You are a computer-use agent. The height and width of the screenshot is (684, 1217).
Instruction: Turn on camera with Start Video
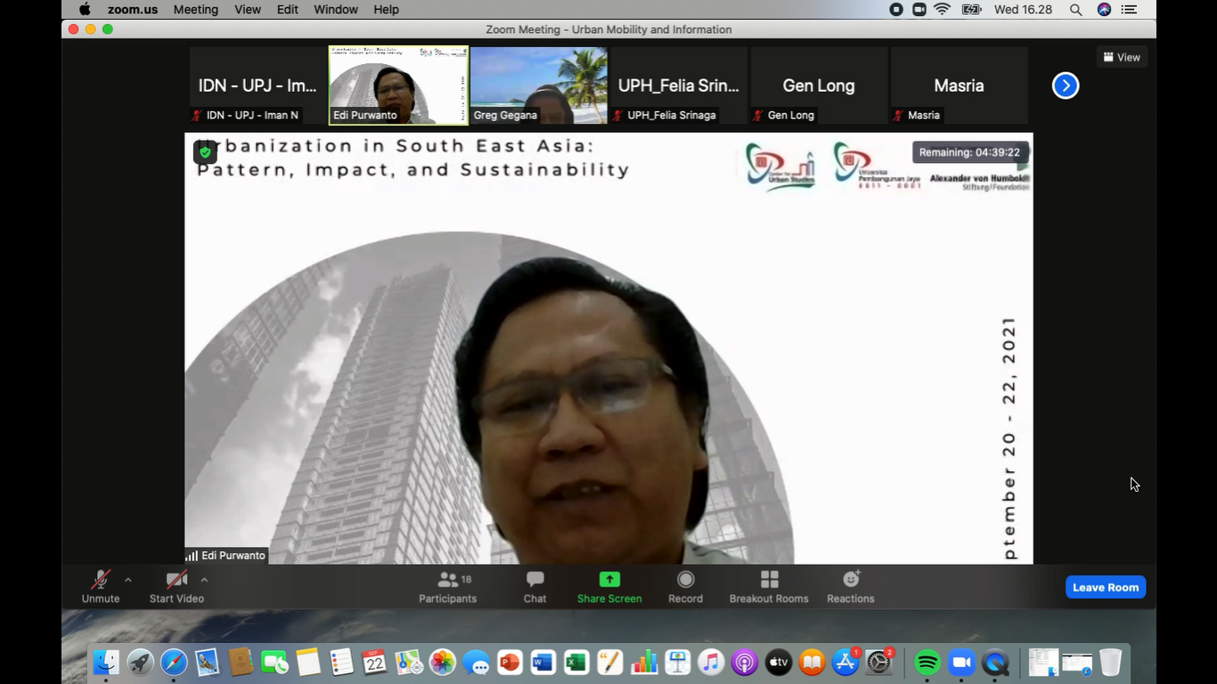coord(176,587)
